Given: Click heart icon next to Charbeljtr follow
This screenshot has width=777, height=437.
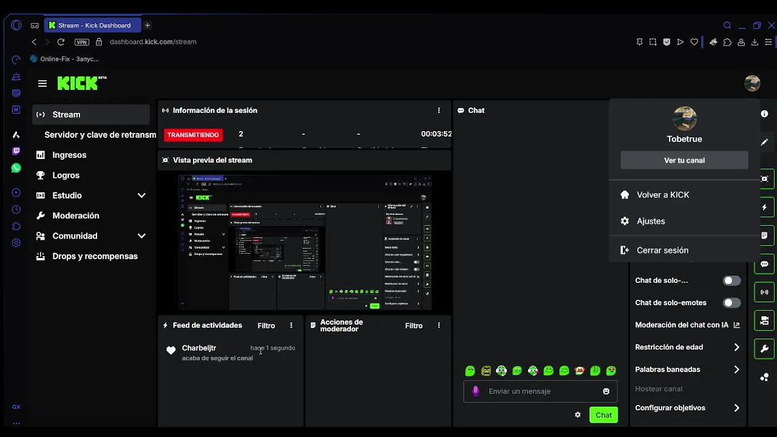Looking at the screenshot, I should (x=171, y=350).
